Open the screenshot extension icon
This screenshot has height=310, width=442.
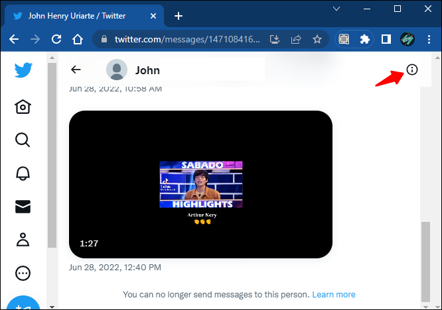(344, 39)
